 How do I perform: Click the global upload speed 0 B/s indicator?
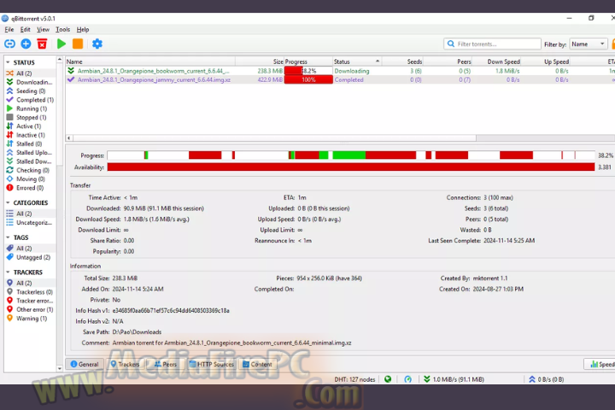point(547,379)
